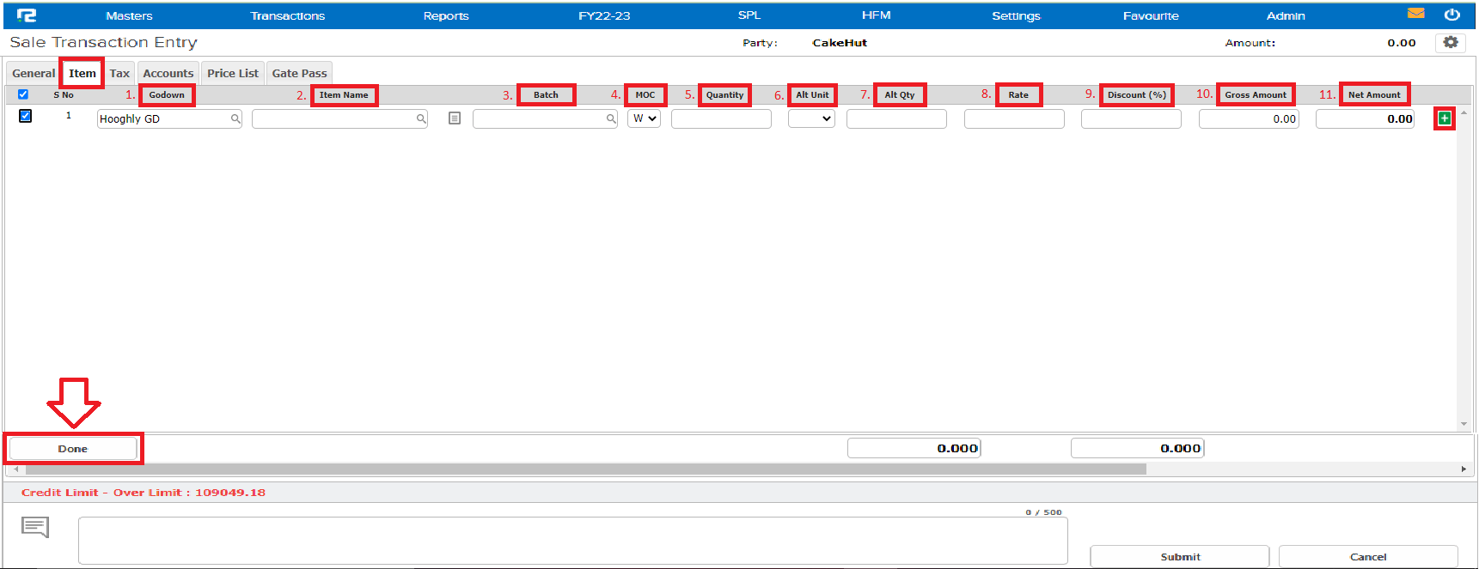The width and height of the screenshot is (1479, 569).
Task: Open the Favourite menu
Action: point(1151,15)
